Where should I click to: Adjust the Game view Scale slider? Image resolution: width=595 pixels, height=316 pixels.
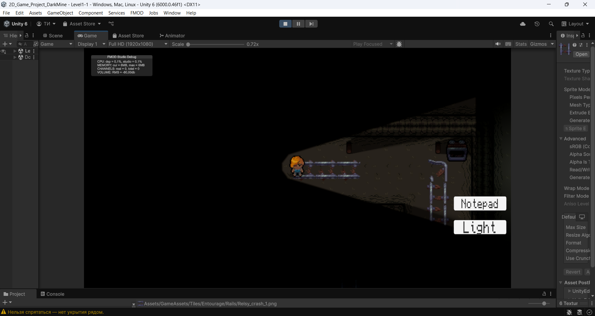pos(216,44)
